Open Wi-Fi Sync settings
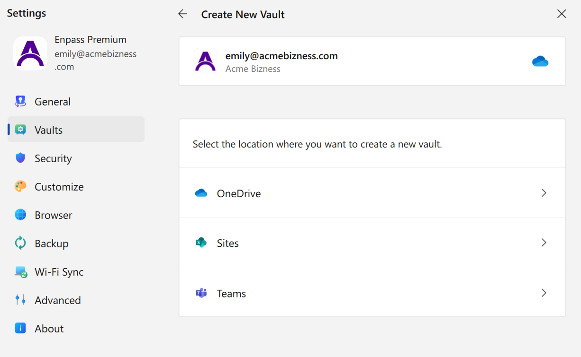581x357 pixels. 76,272
